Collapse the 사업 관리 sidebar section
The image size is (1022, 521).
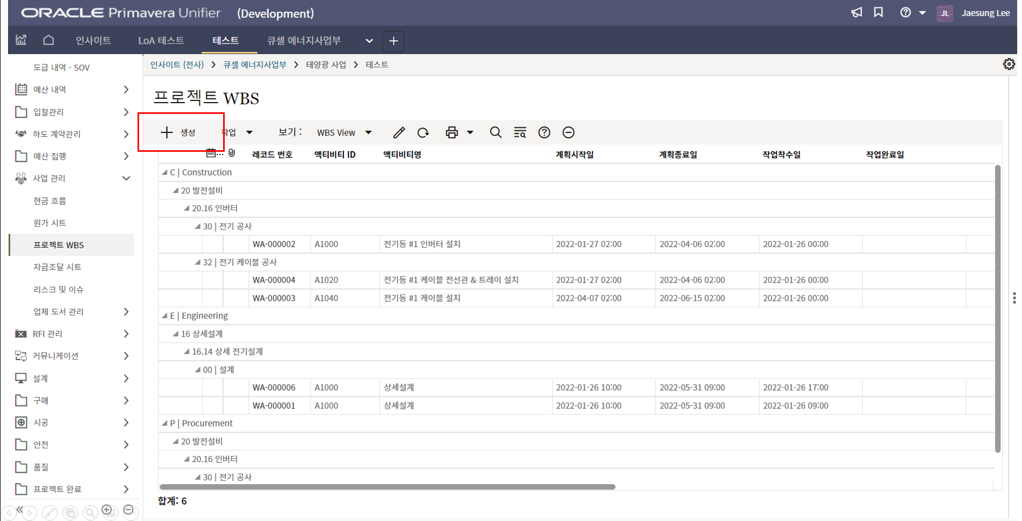pyautogui.click(x=126, y=178)
